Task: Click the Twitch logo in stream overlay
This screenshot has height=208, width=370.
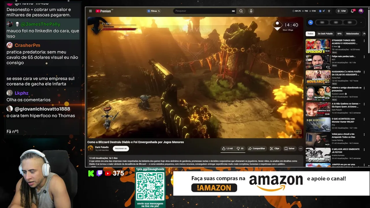Action: (99, 173)
